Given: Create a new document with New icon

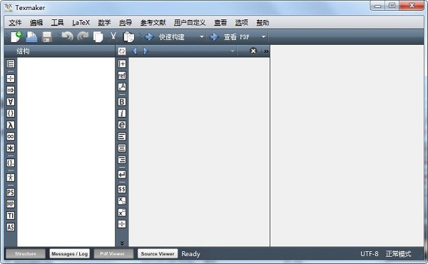Looking at the screenshot, I should (16, 36).
